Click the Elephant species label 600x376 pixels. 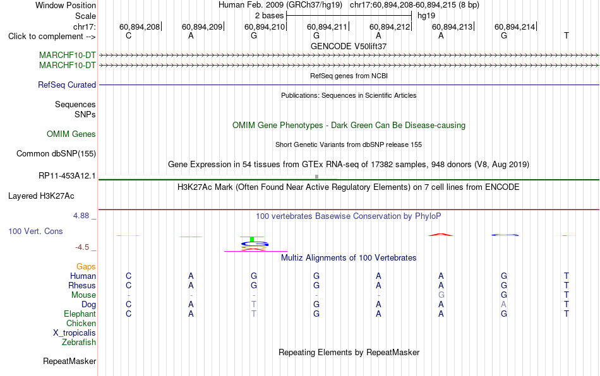pyautogui.click(x=80, y=314)
